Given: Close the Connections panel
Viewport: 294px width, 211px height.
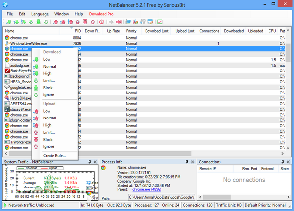Looking at the screenshot, I should (x=289, y=162).
